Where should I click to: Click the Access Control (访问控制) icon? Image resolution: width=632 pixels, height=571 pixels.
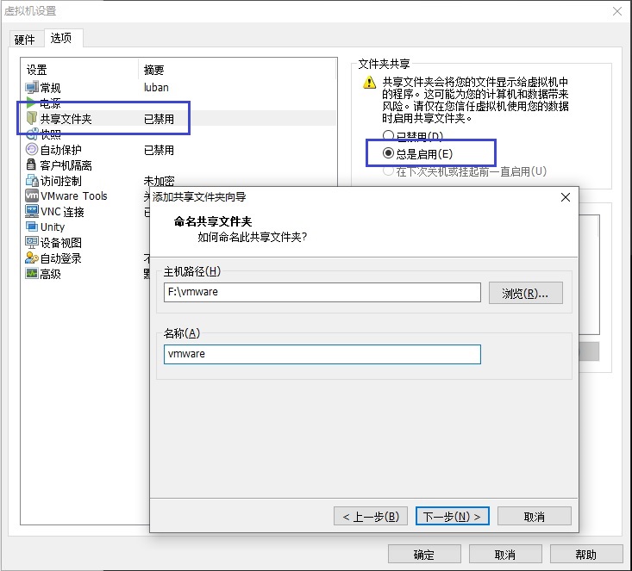[x=32, y=181]
